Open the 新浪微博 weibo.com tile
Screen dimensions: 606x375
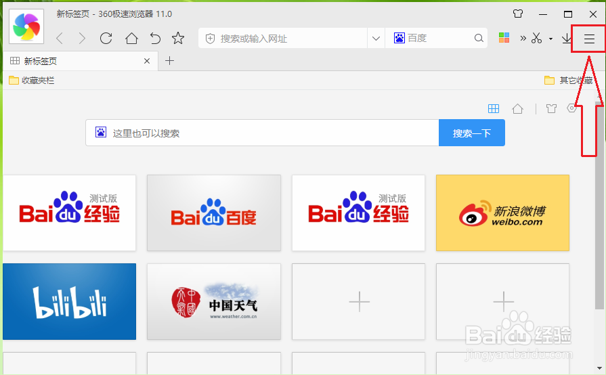click(502, 213)
